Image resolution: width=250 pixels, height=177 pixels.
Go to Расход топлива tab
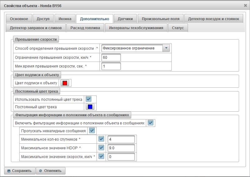(x=85, y=28)
